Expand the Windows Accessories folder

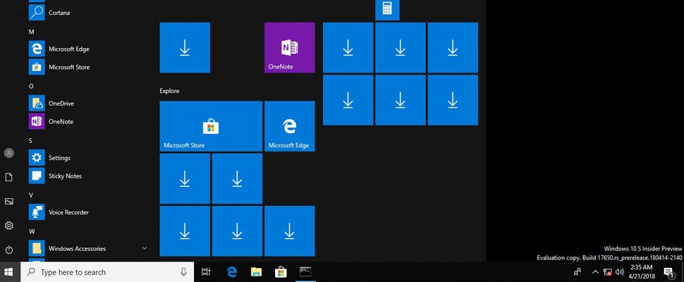(x=89, y=248)
